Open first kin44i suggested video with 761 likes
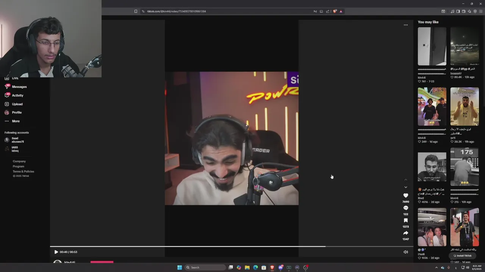Viewport: 485px width, 272px height. (432, 46)
